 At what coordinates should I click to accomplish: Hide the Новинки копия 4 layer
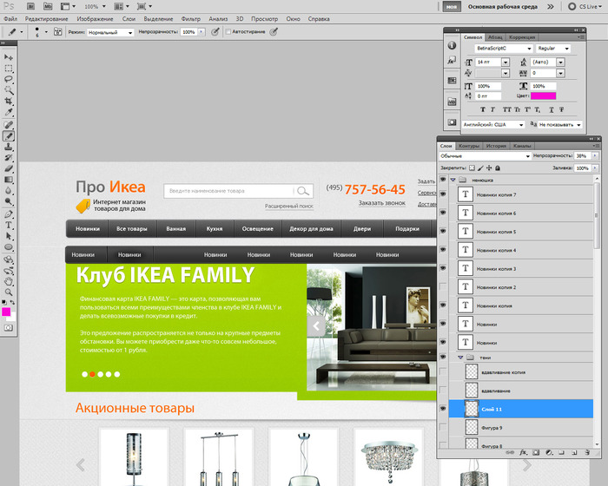coord(443,250)
